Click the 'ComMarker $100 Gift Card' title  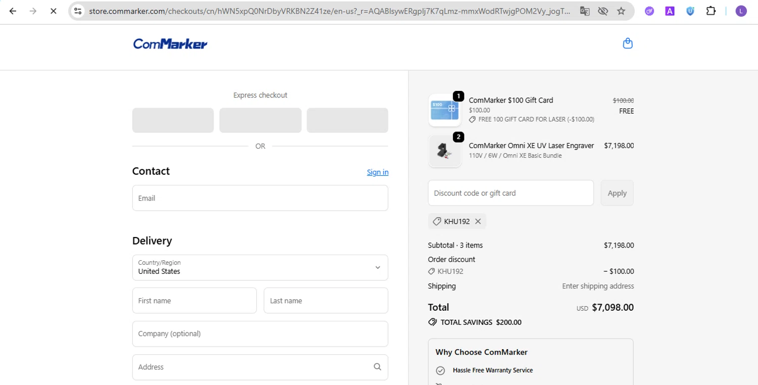511,100
